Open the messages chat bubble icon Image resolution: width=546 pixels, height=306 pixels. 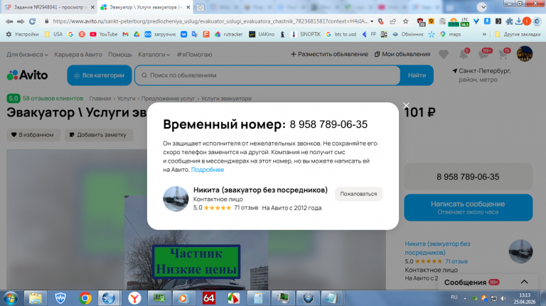coord(484,54)
